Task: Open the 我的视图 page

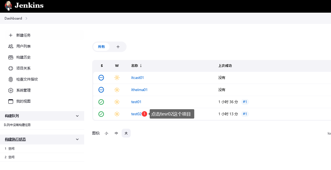Action: pos(23,101)
